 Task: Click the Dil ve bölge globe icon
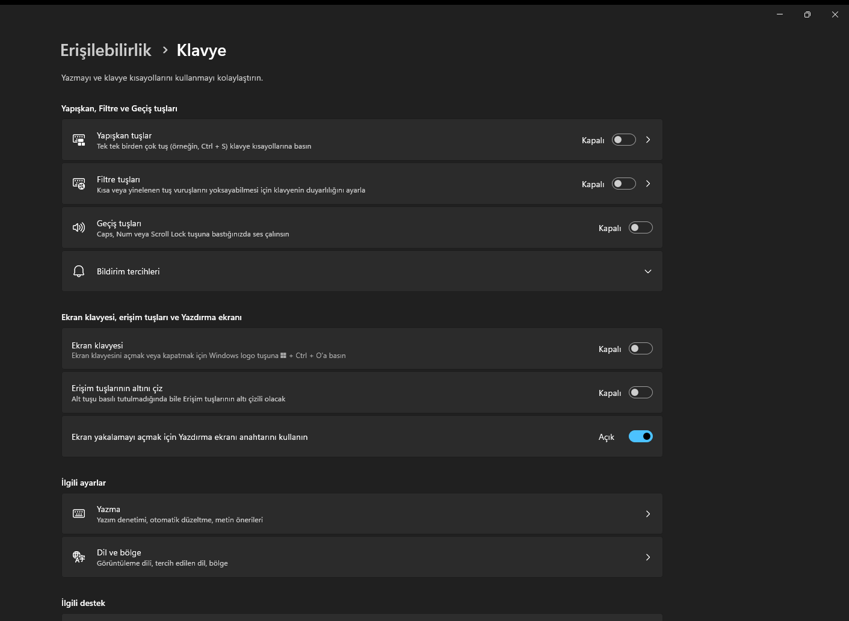point(79,557)
